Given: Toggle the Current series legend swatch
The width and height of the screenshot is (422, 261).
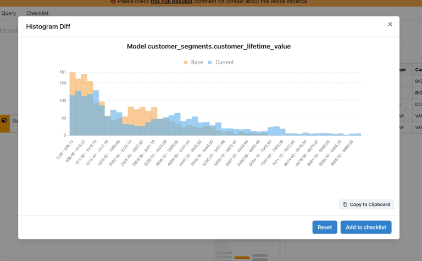Looking at the screenshot, I should tap(210, 63).
